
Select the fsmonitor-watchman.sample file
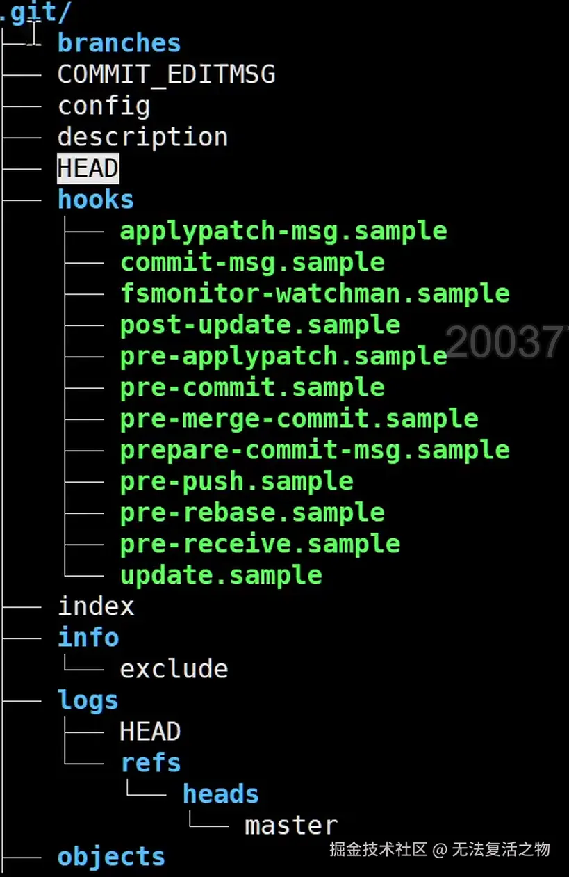pos(315,293)
